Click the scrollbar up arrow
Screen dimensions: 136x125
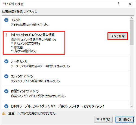132,18
